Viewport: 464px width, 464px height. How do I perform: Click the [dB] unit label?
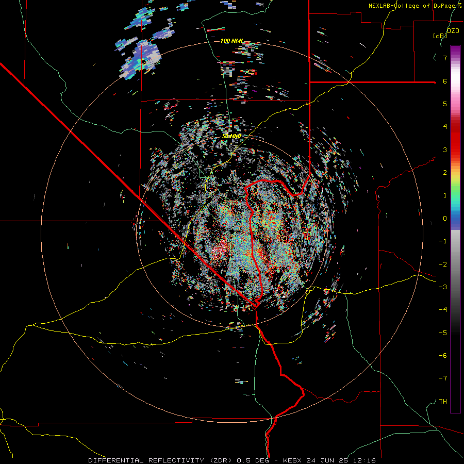440,36
